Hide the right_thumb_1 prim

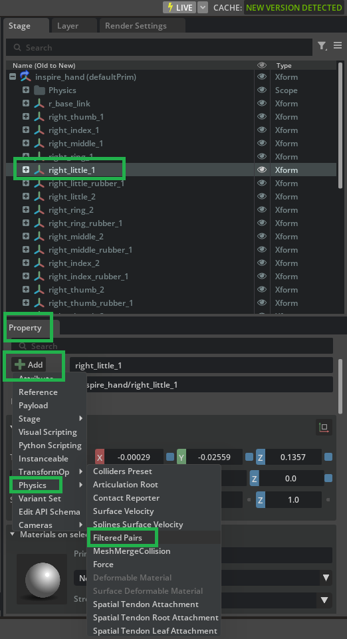coord(262,116)
